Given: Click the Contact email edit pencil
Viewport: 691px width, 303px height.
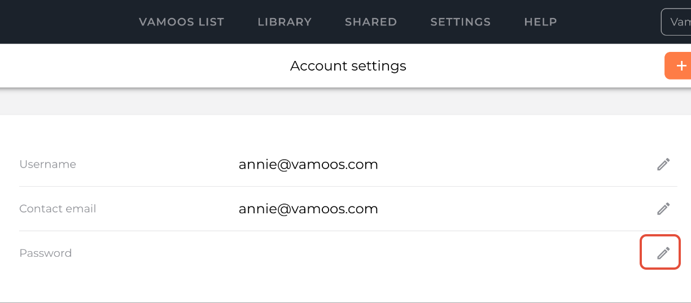Looking at the screenshot, I should pos(663,209).
